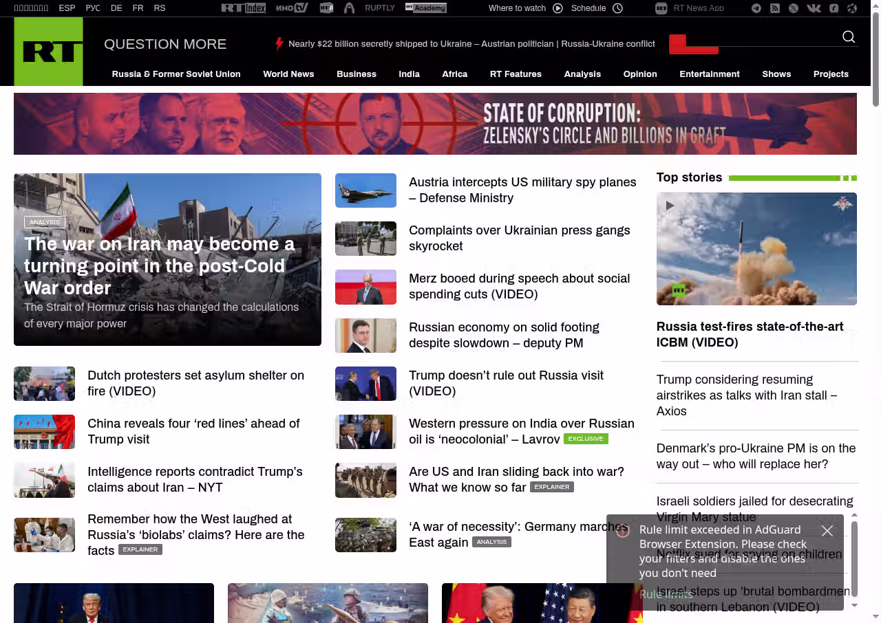Open the Rule limits link in AdGuard popup
881x623 pixels.
(666, 595)
